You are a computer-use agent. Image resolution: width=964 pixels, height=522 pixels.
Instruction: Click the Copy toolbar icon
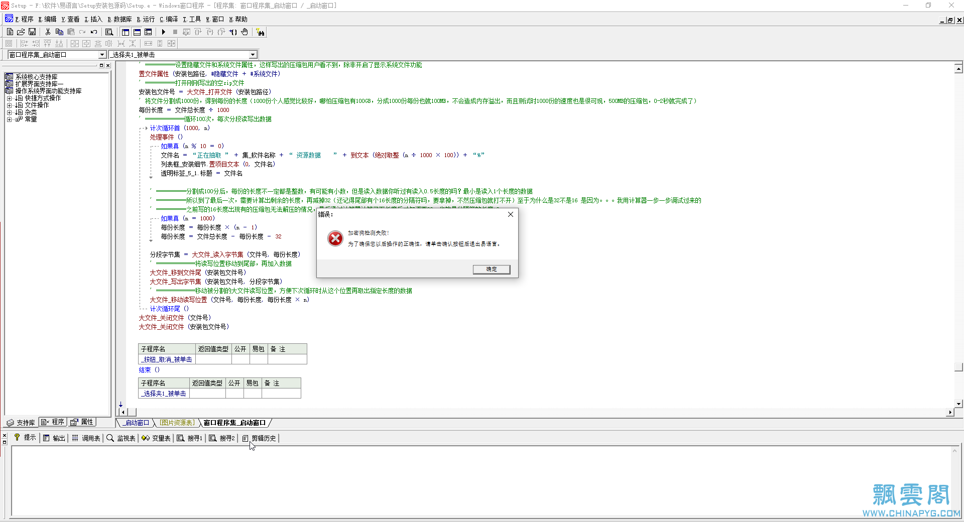(59, 32)
